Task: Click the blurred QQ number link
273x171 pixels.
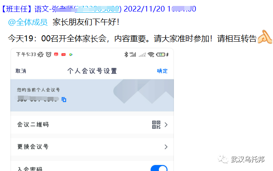Action: tap(98, 9)
